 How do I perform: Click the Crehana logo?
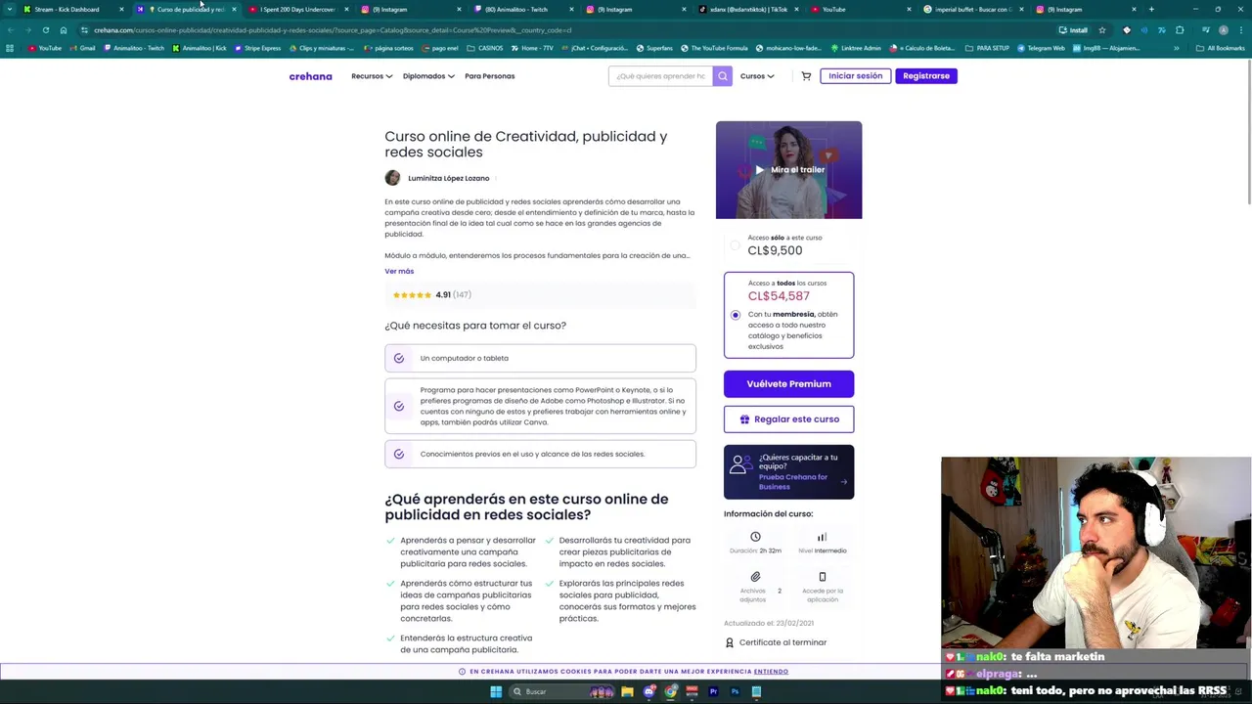coord(310,76)
